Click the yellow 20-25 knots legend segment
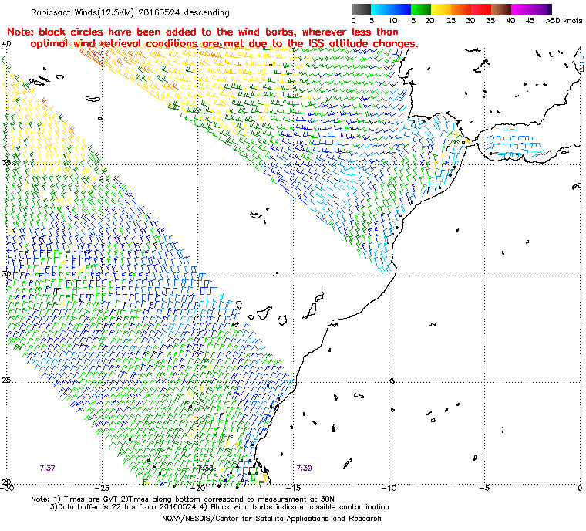 [441, 9]
